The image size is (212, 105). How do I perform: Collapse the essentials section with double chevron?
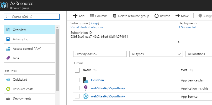tap(179, 42)
